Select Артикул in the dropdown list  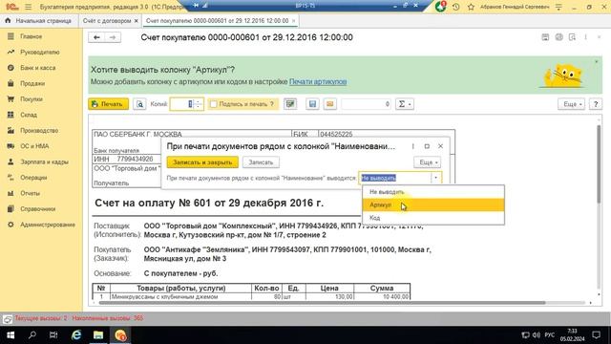433,204
